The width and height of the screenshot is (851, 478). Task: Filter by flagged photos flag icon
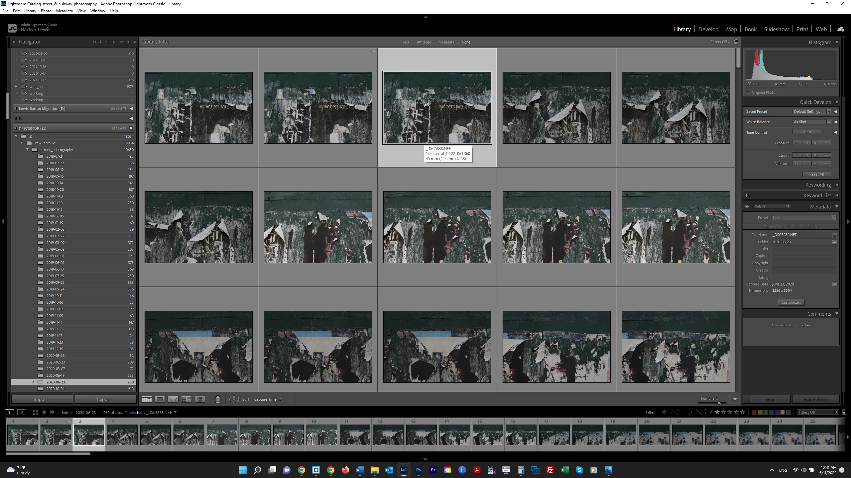[x=664, y=412]
